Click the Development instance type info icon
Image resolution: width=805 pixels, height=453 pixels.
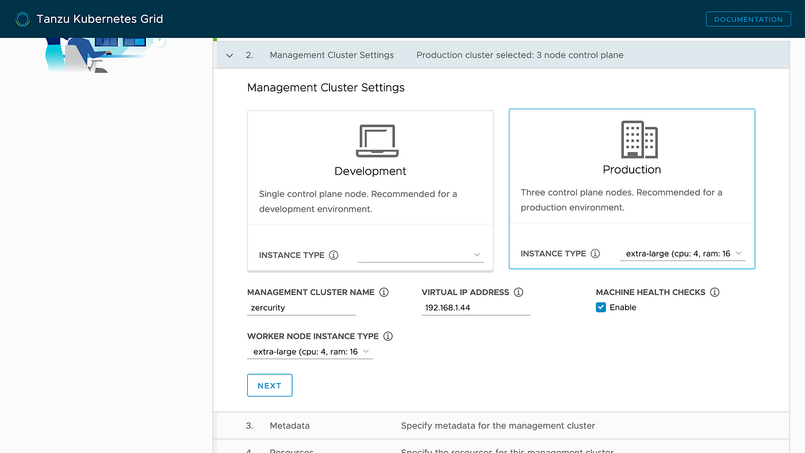(333, 255)
